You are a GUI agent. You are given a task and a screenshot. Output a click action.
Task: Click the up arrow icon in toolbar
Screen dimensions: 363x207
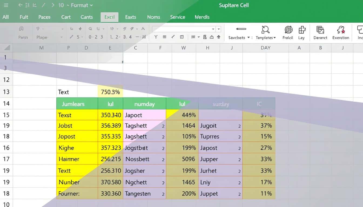point(219,37)
